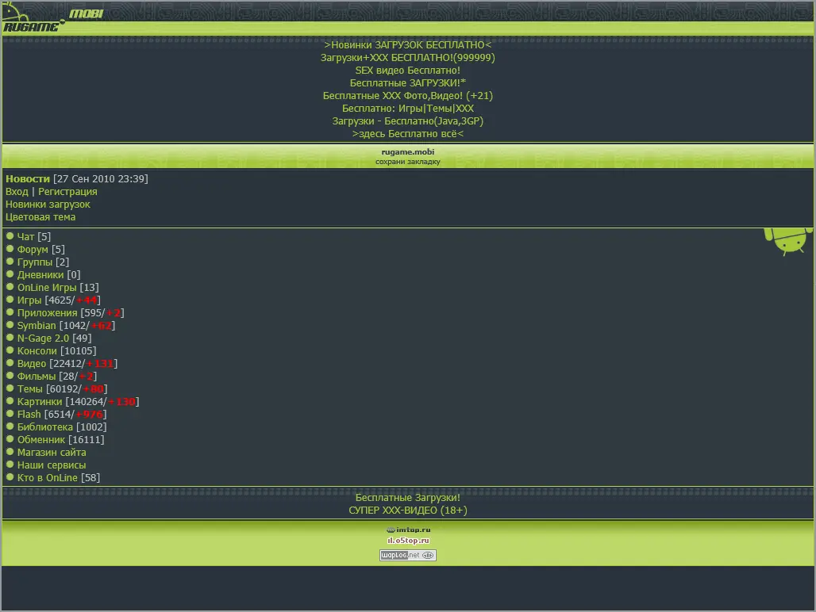This screenshot has height=612, width=816.
Task: Open Регистрация page
Action: point(67,192)
